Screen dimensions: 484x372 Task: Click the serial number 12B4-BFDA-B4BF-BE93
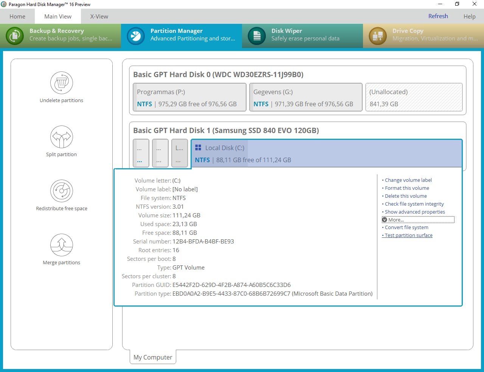point(203,241)
